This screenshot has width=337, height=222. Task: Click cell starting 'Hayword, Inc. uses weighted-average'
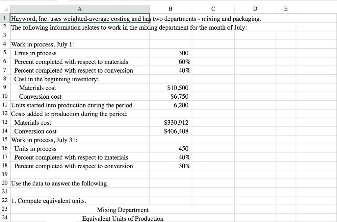click(80, 19)
